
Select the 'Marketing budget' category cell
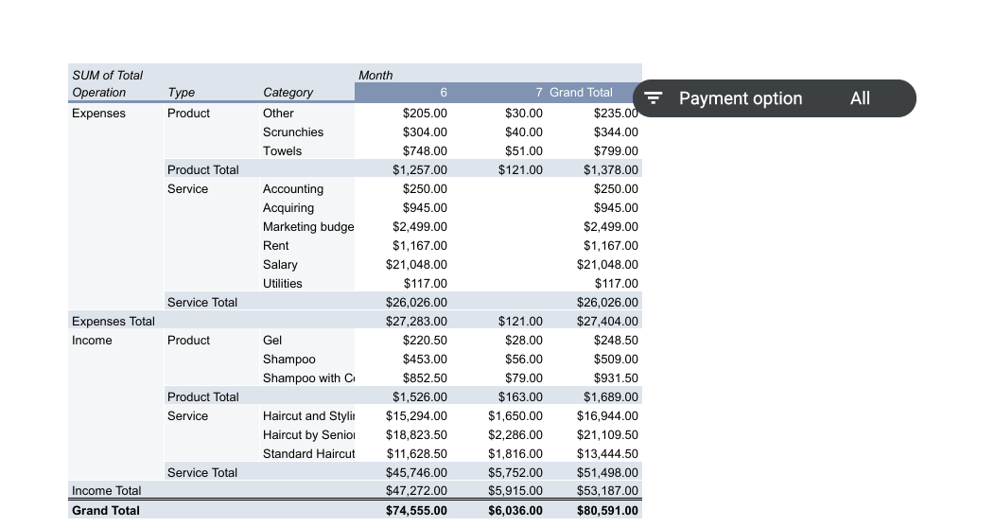click(308, 227)
